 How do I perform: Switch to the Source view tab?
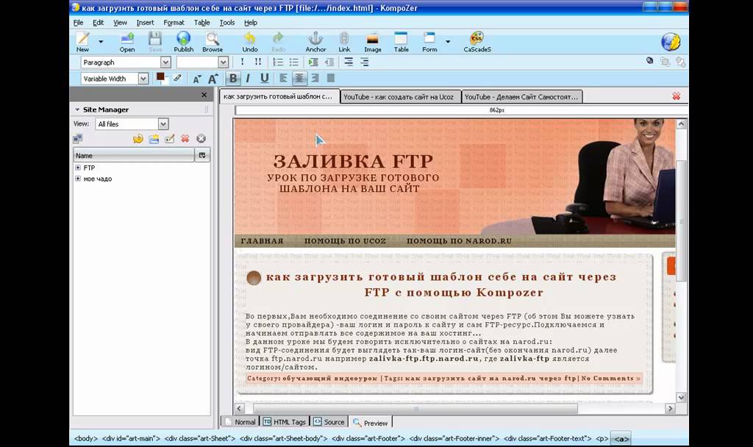coord(329,422)
